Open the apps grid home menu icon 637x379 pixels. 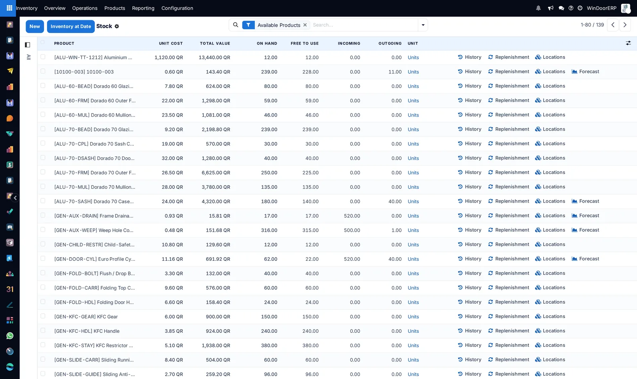pos(9,8)
